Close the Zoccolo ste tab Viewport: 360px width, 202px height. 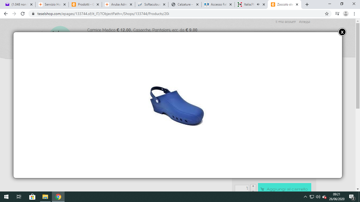pyautogui.click(x=297, y=4)
